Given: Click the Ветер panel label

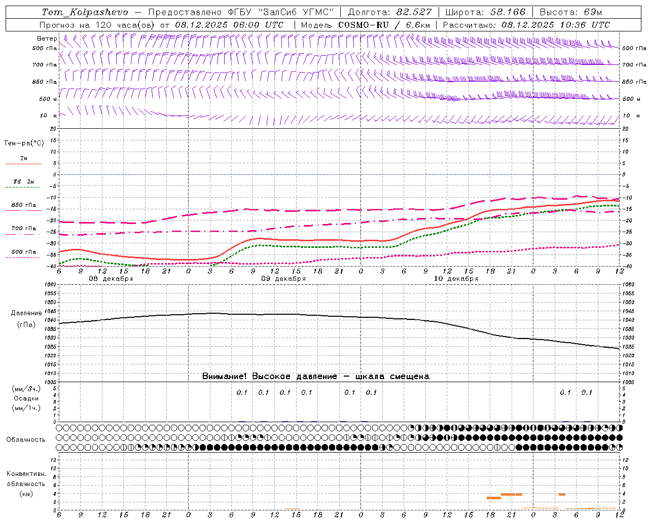Looking at the screenshot, I should click(x=47, y=39).
